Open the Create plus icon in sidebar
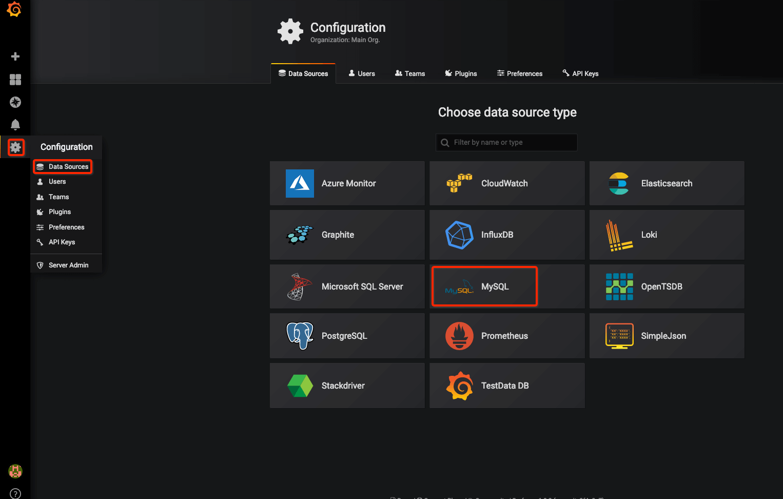The height and width of the screenshot is (499, 783). coord(15,56)
